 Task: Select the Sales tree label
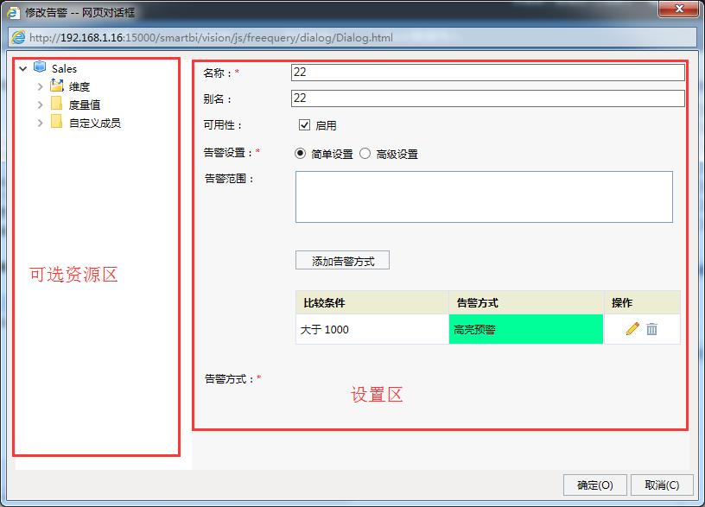tap(64, 69)
